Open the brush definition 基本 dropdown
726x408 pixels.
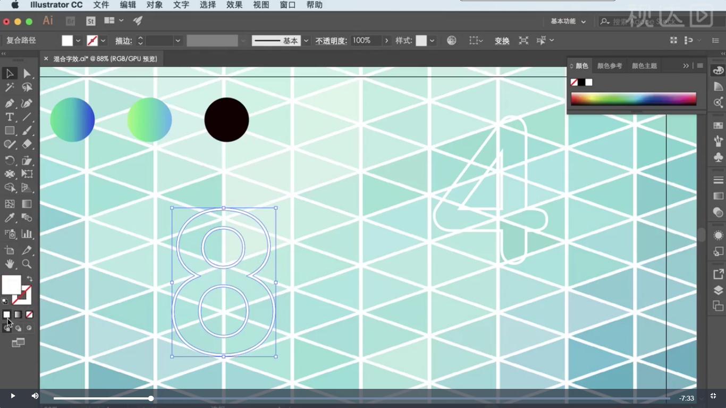(x=306, y=40)
